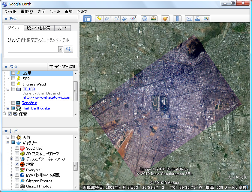Add a new placemark pin

99,19
